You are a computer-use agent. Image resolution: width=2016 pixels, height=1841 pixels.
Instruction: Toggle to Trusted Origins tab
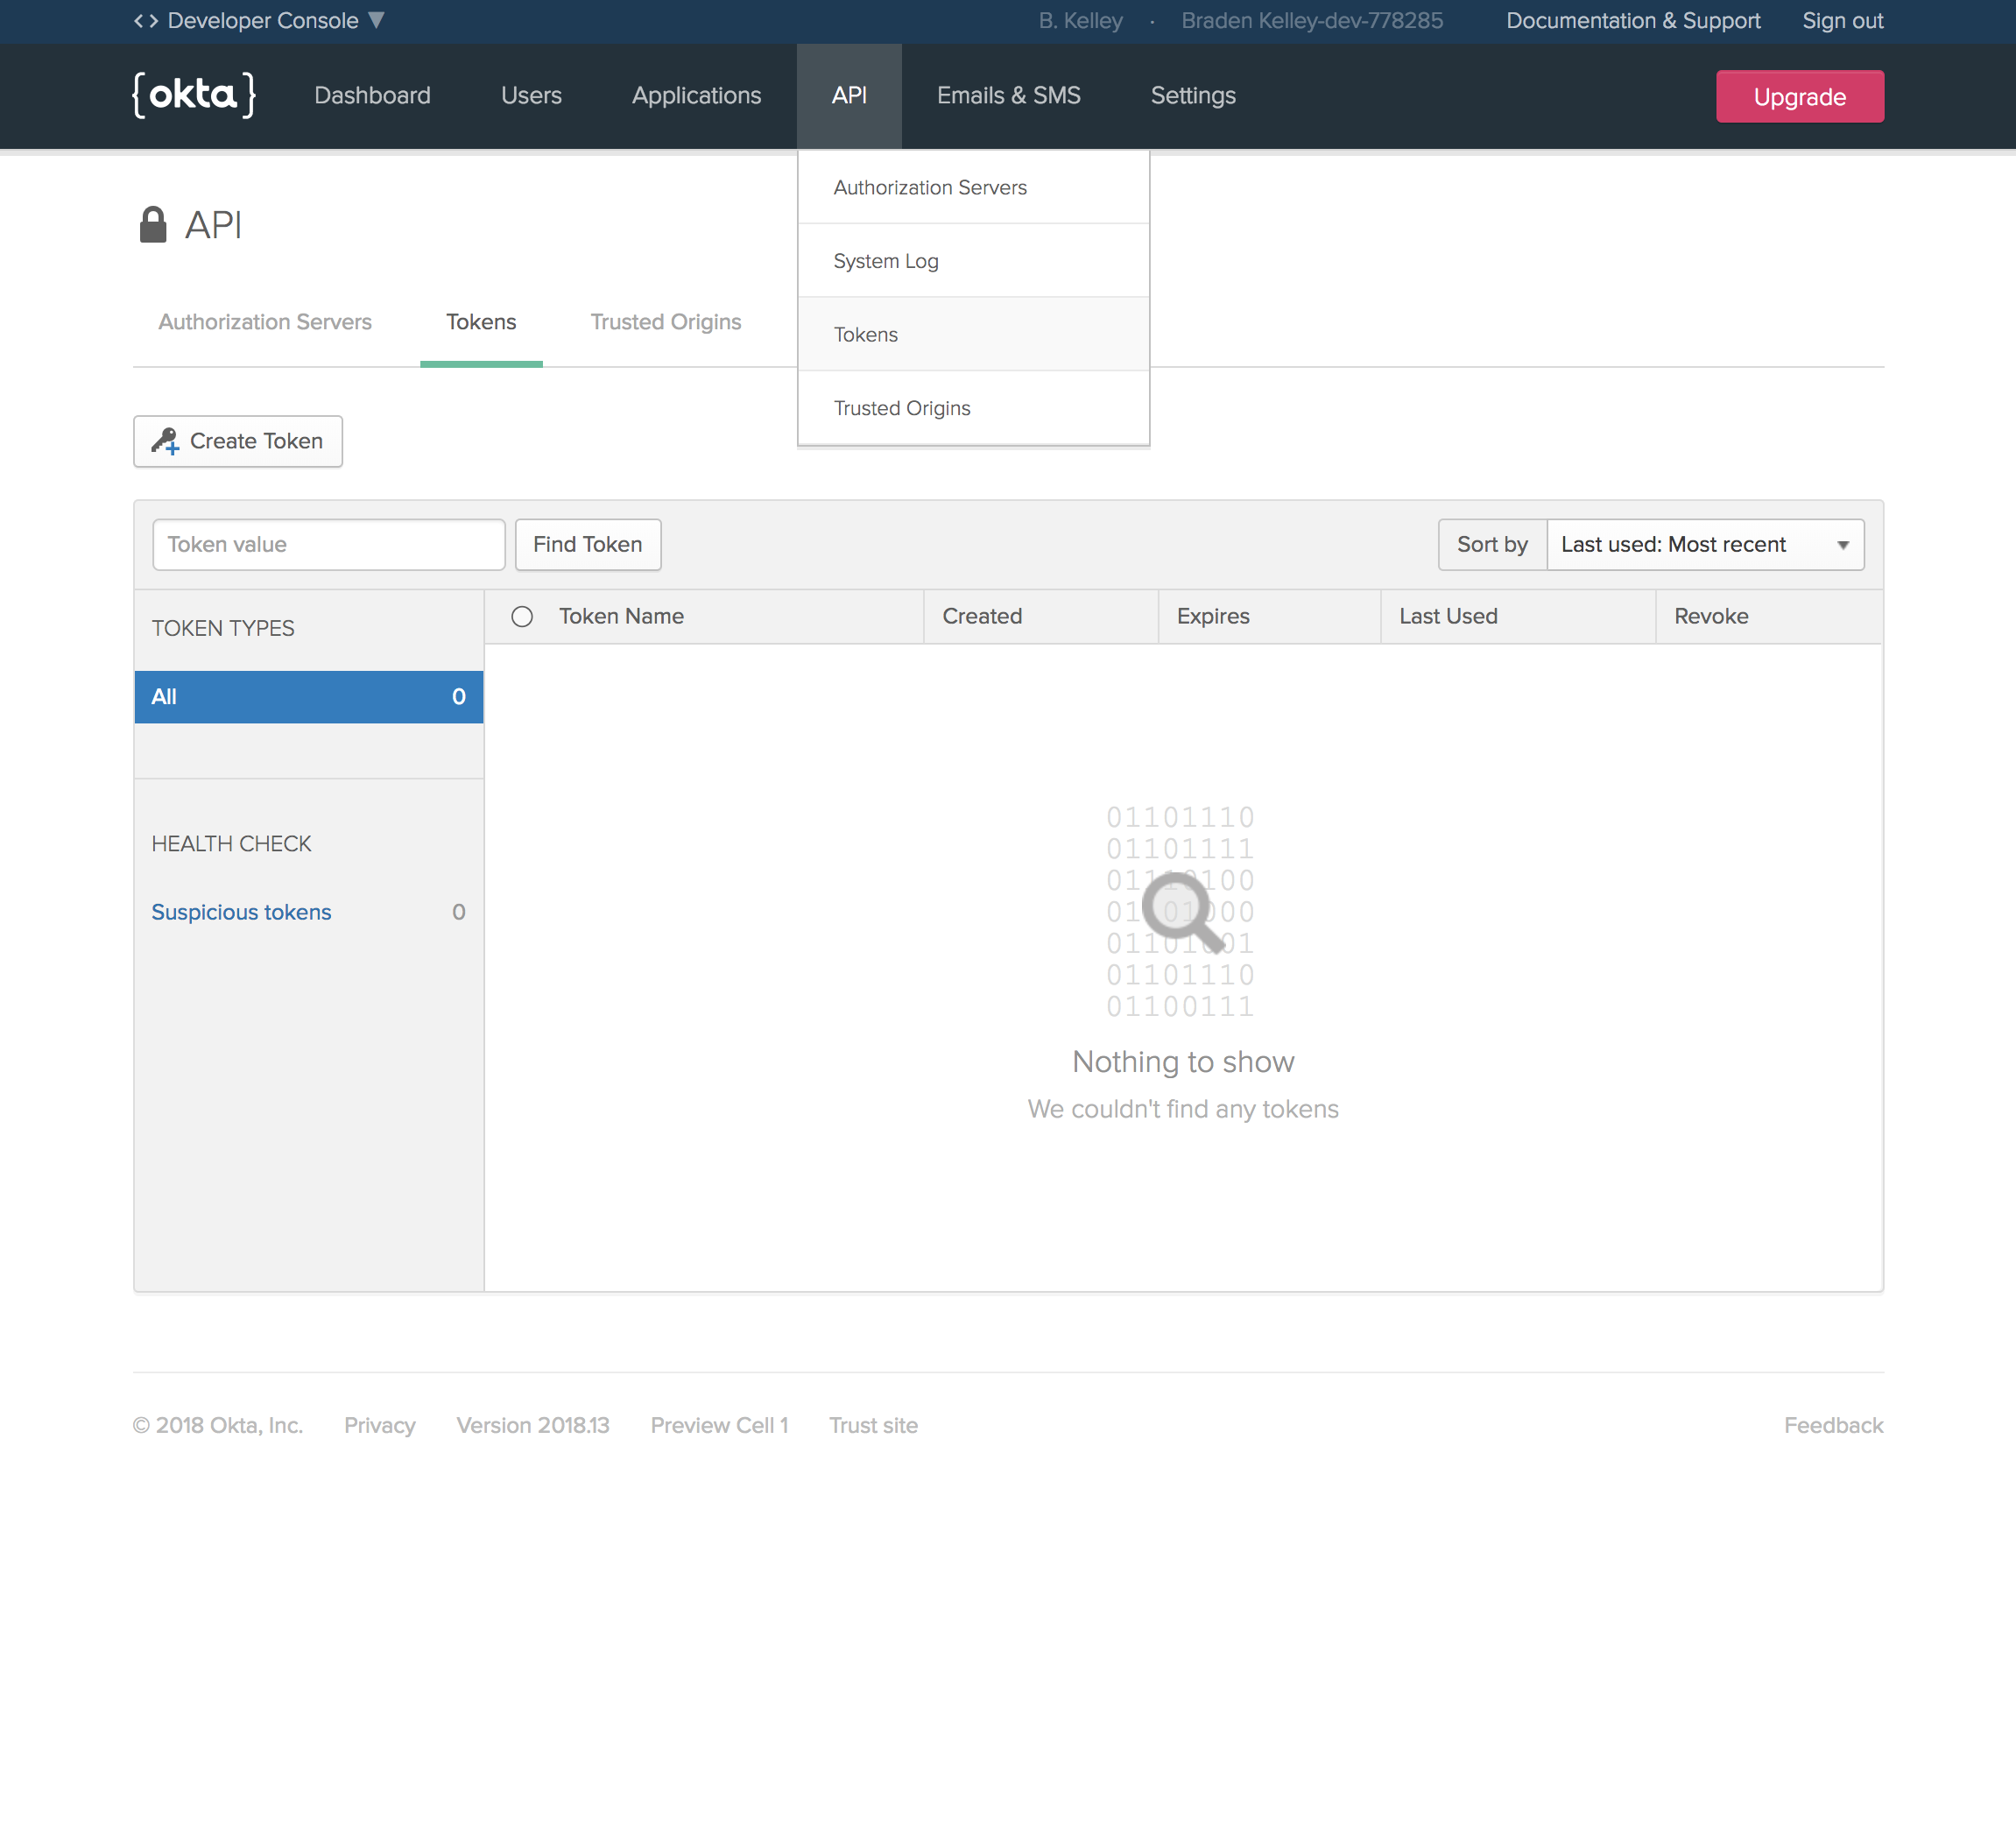pos(666,321)
